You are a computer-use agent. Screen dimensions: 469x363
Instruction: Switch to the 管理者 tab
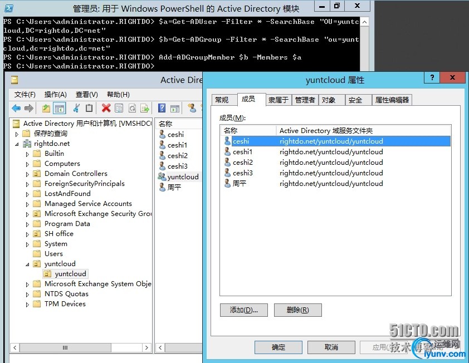[305, 100]
